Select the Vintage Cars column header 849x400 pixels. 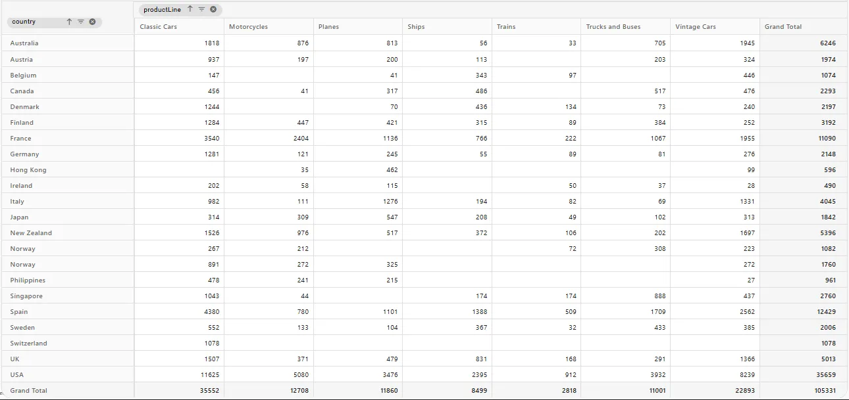[x=695, y=27]
